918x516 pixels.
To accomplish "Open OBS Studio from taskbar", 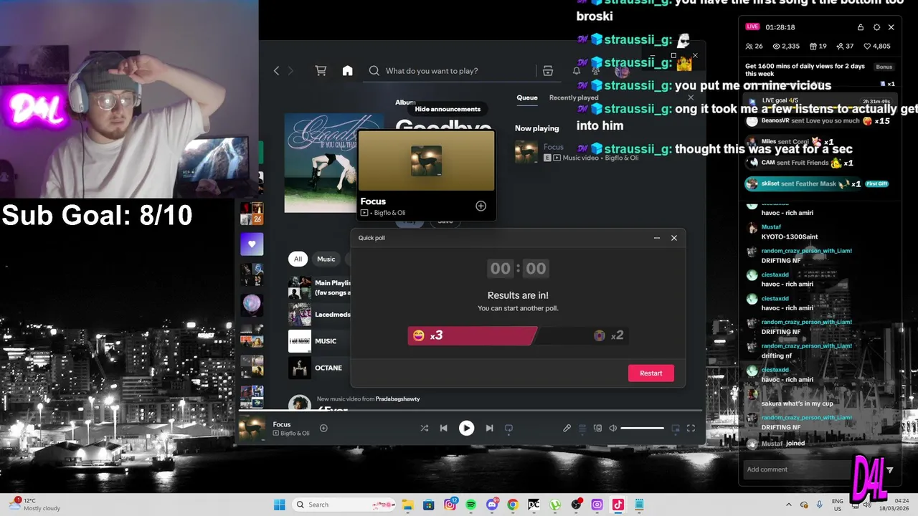I will click(x=576, y=505).
